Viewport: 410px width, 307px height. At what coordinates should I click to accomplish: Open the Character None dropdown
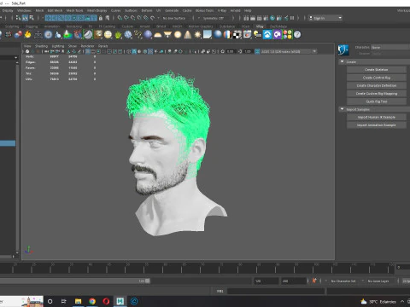(390, 48)
